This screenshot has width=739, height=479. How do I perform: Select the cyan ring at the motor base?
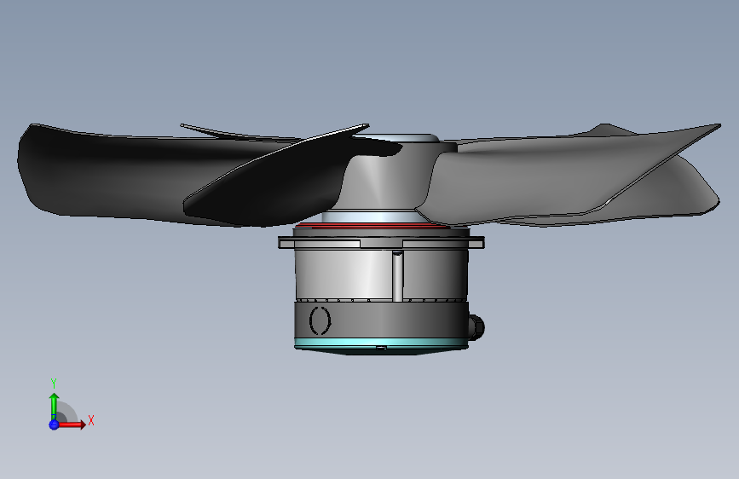click(x=381, y=343)
